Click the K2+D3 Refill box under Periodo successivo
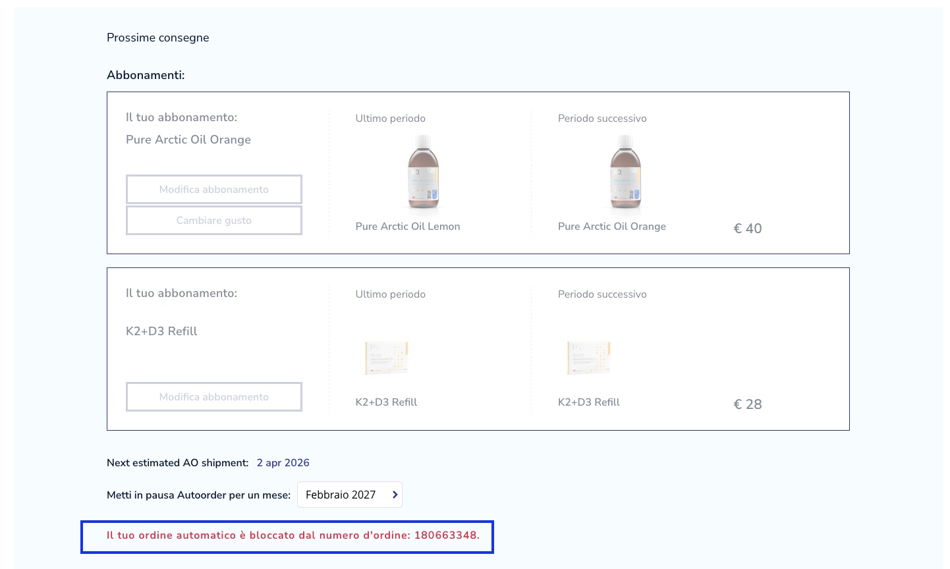 coord(589,358)
